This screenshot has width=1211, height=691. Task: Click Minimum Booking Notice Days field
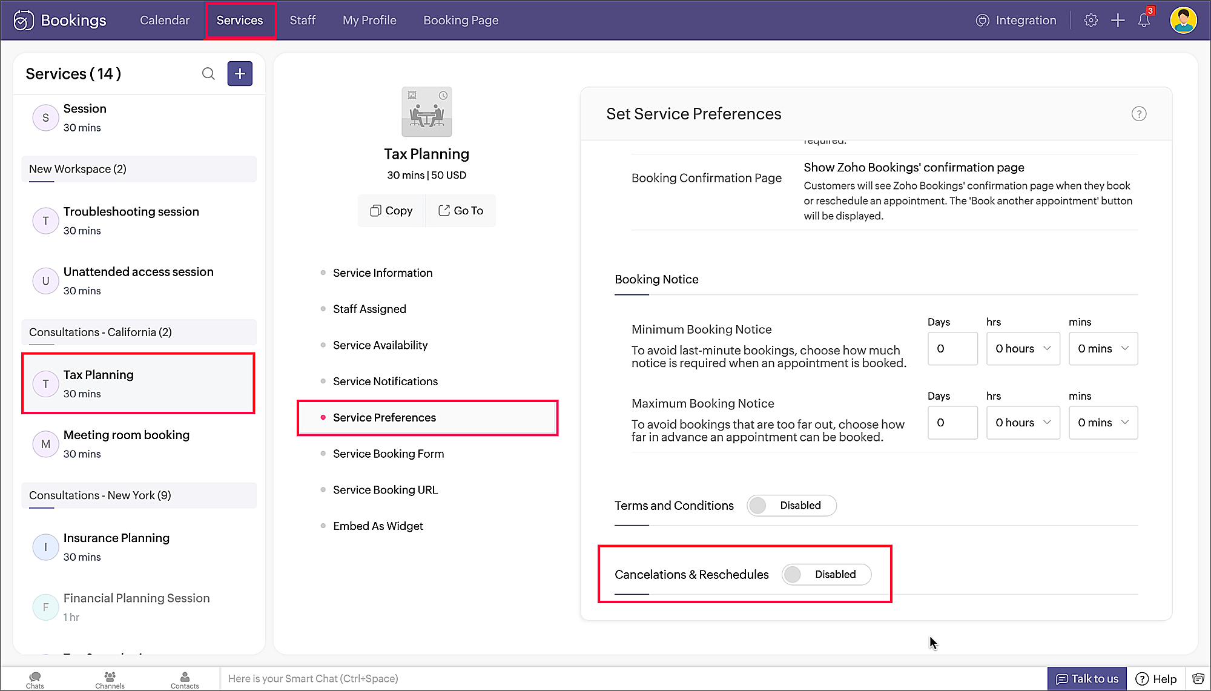952,349
